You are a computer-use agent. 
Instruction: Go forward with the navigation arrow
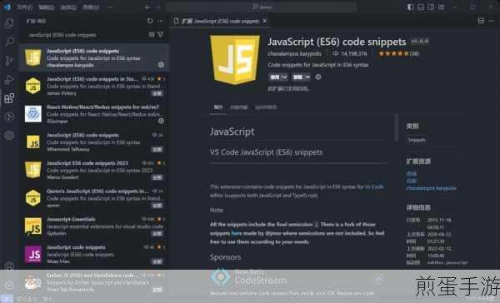pyautogui.click(x=157, y=7)
